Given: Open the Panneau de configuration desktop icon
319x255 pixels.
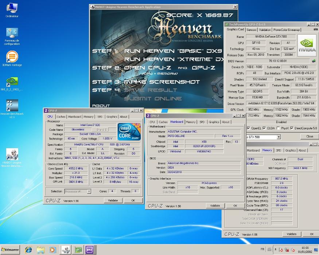Looking at the screenshot, I should click(12, 36).
